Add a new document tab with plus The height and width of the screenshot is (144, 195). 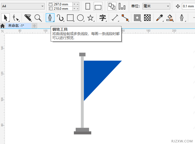(x=34, y=26)
